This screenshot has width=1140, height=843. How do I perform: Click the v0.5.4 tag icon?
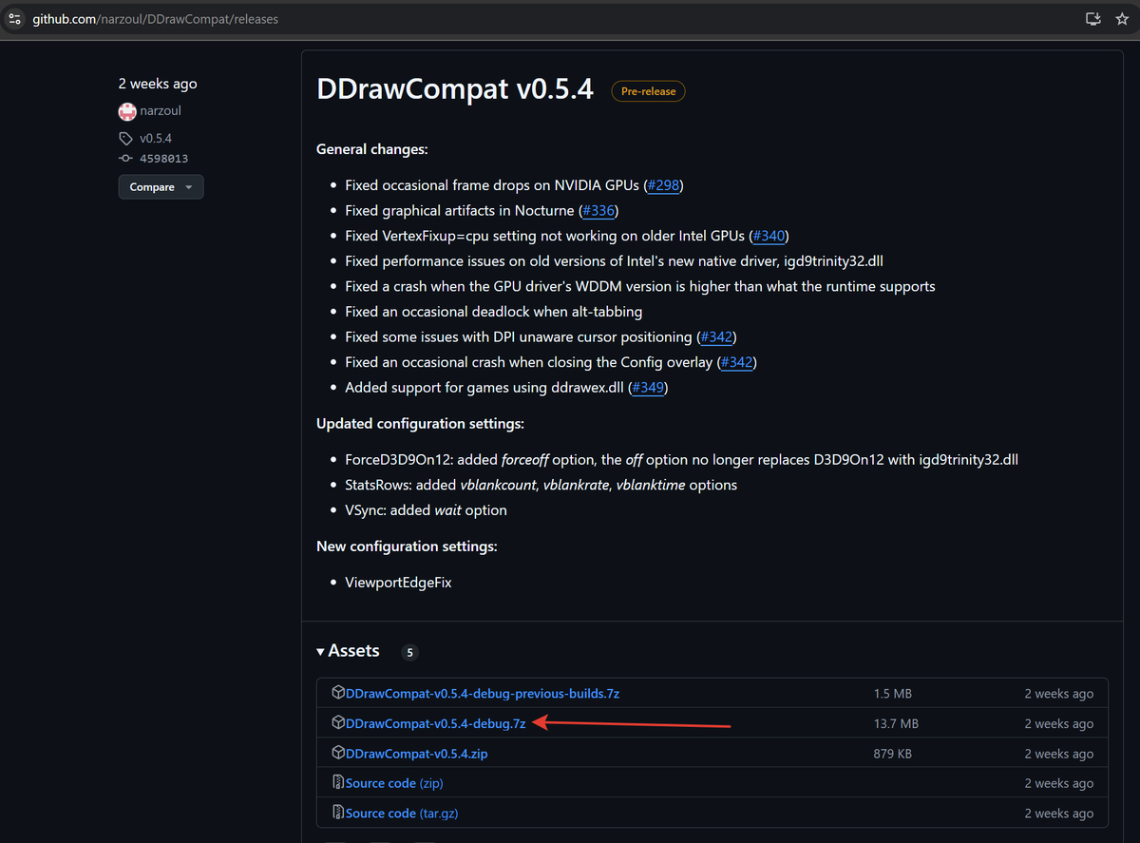[x=126, y=139]
